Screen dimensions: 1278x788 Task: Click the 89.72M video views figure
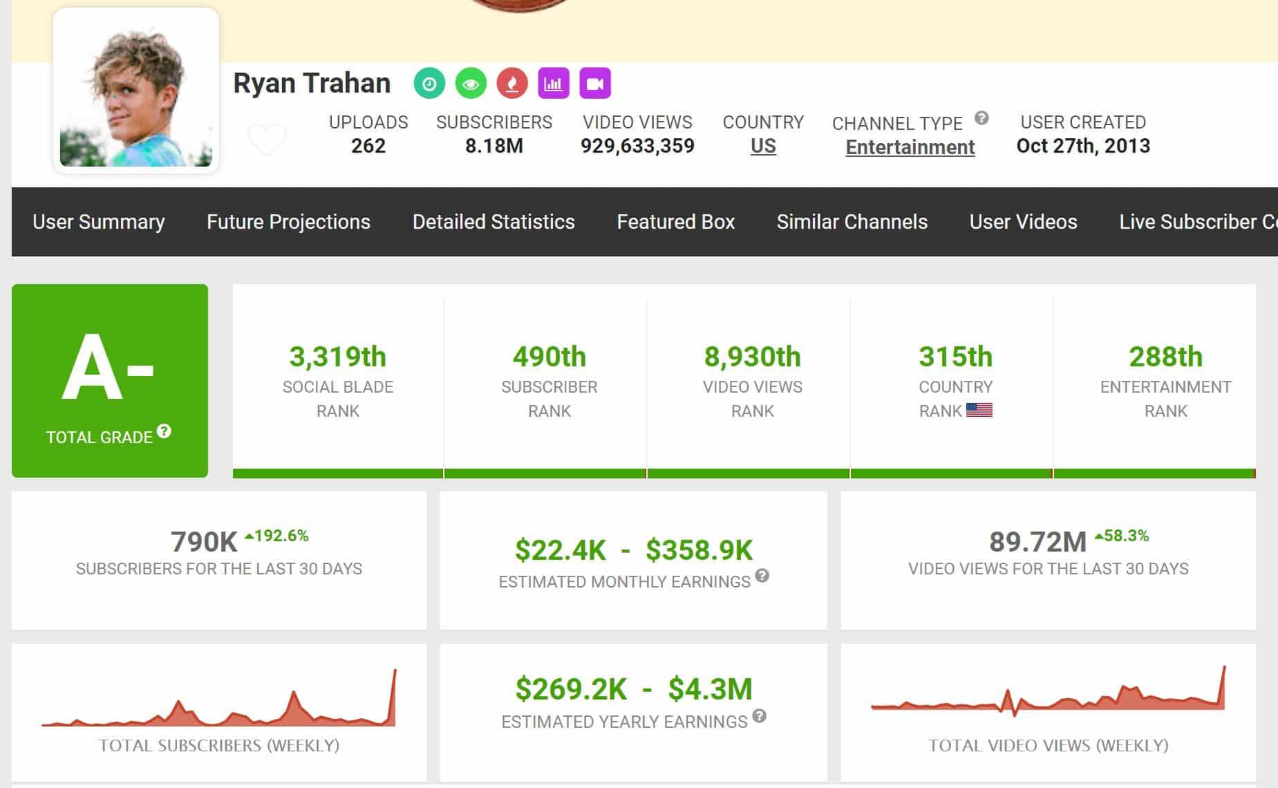[x=1038, y=542]
